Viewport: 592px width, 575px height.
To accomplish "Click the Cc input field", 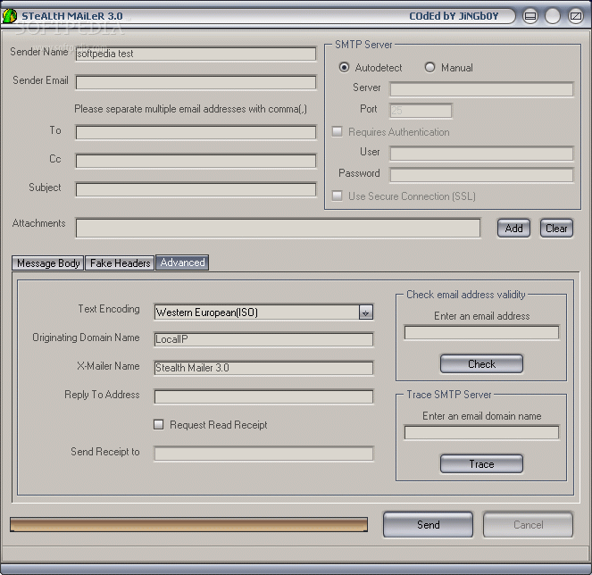I will pyautogui.click(x=196, y=161).
